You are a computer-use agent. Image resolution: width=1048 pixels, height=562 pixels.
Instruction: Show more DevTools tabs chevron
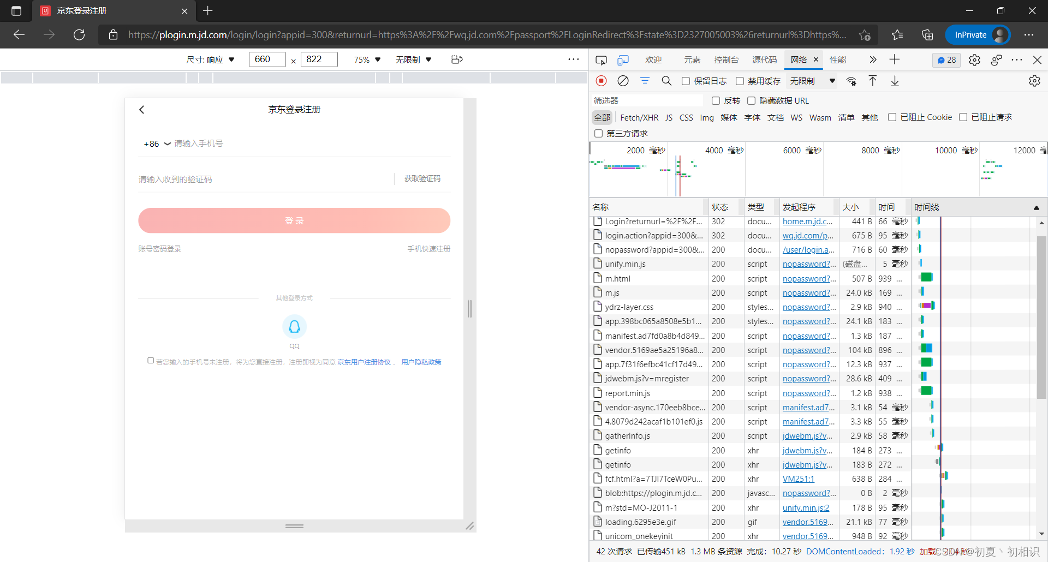click(873, 59)
